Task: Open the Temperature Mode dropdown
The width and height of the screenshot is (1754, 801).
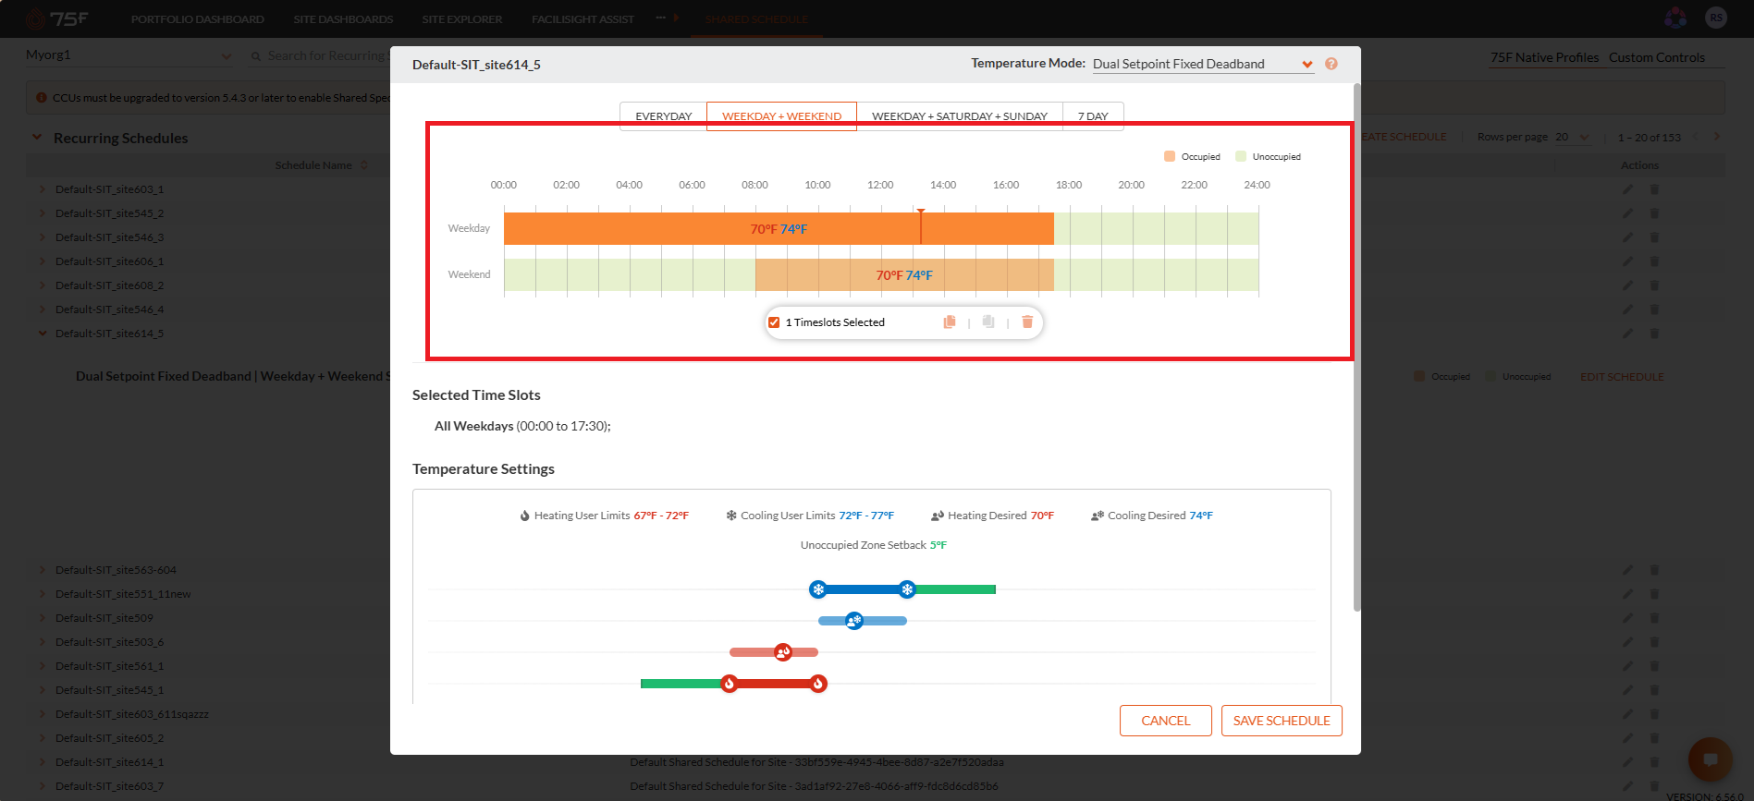Action: (1202, 64)
